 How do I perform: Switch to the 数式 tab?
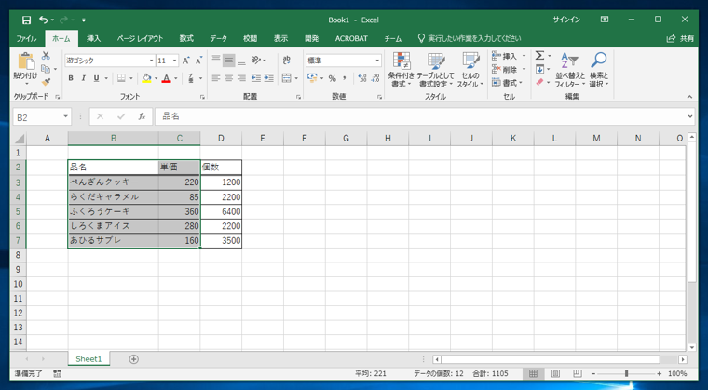click(186, 39)
